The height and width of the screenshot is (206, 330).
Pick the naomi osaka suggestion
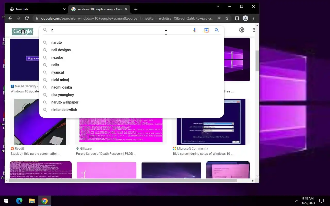pyautogui.click(x=131, y=87)
